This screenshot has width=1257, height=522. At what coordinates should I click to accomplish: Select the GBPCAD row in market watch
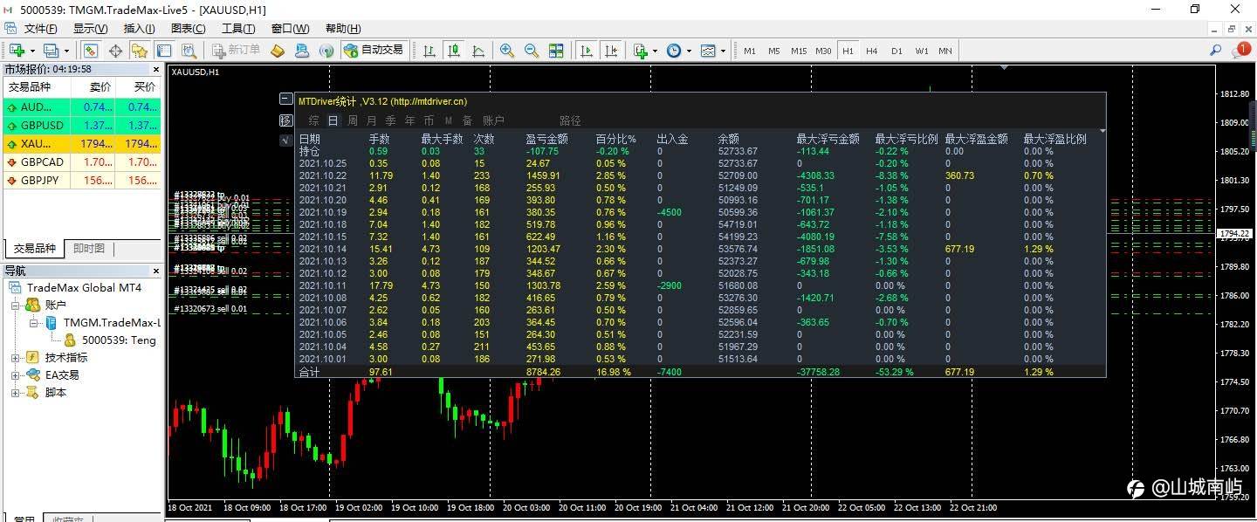(x=81, y=162)
